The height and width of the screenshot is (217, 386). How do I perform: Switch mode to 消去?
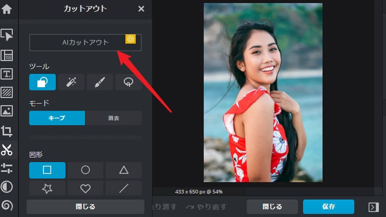(x=114, y=118)
